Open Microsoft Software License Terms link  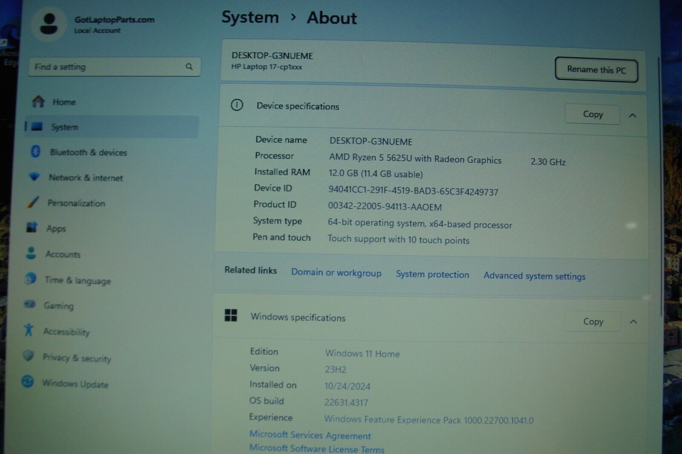317,448
